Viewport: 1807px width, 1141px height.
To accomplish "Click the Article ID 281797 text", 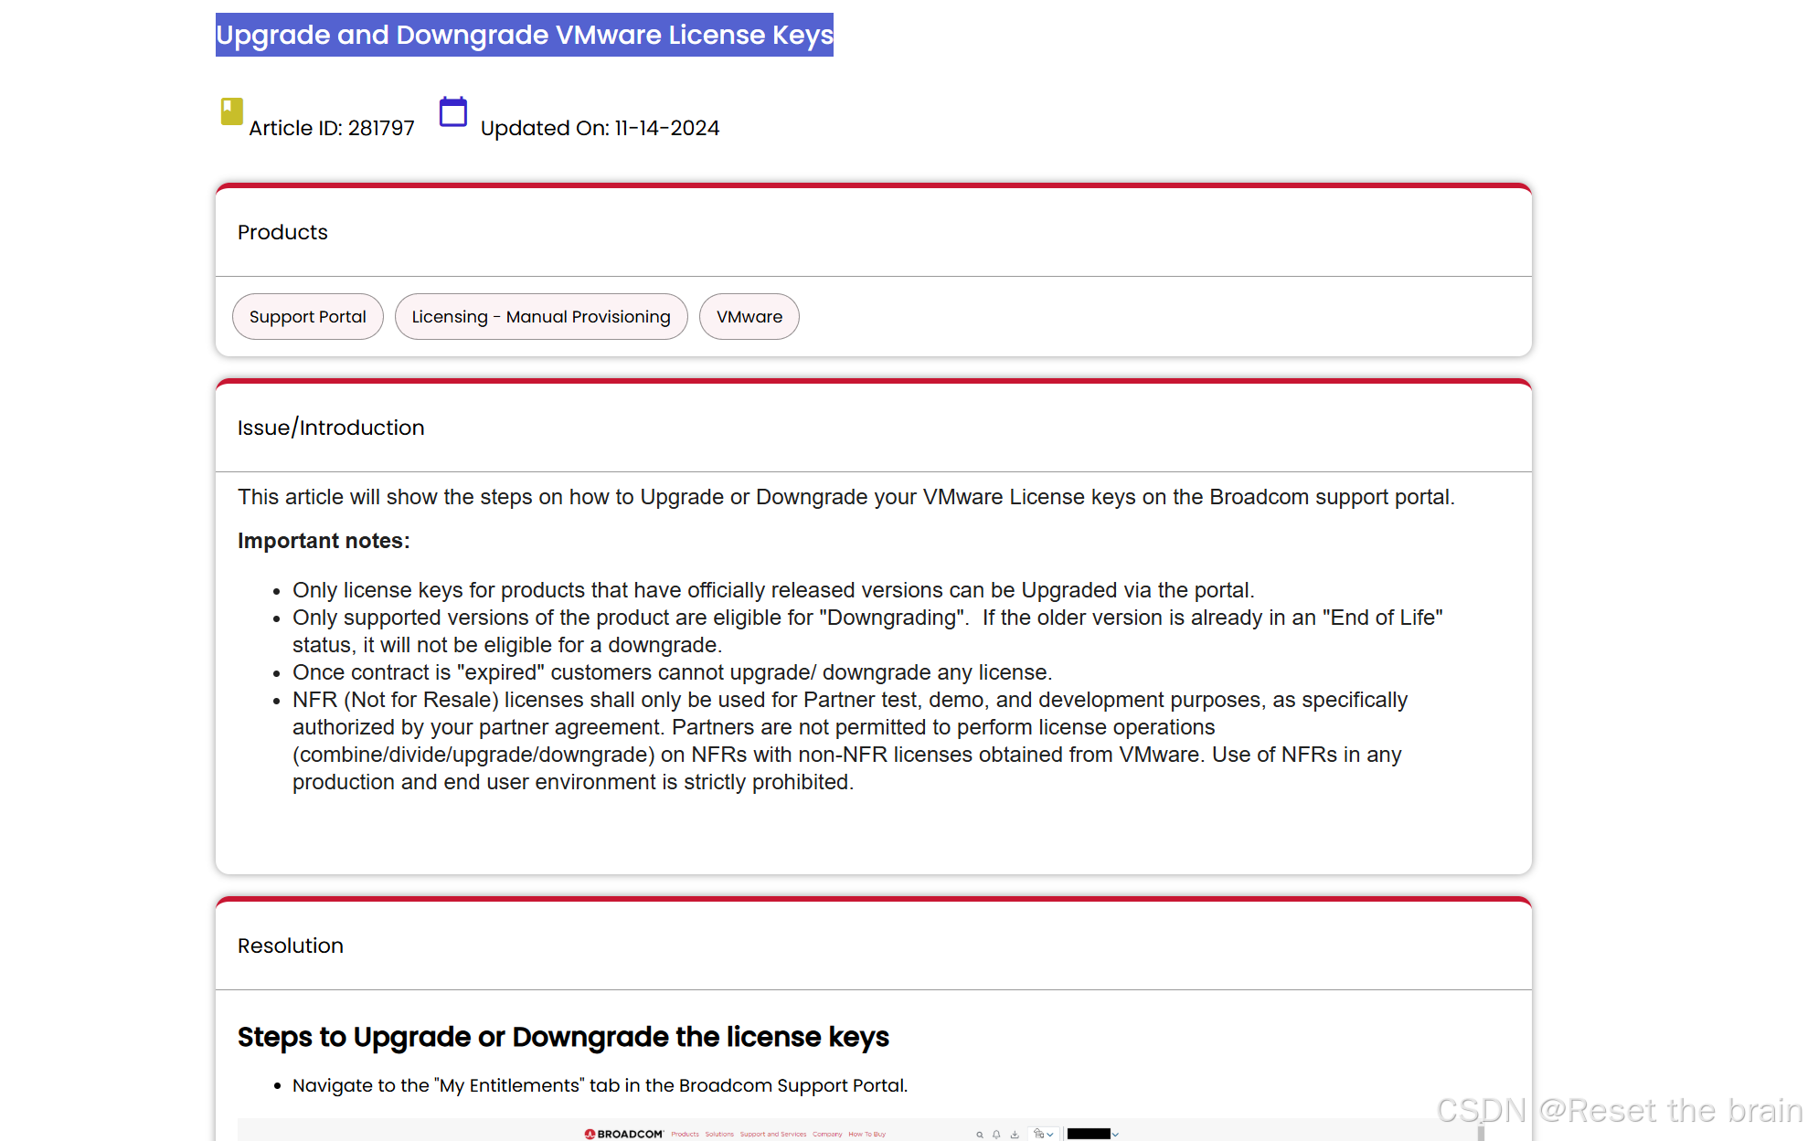I will 331,128.
